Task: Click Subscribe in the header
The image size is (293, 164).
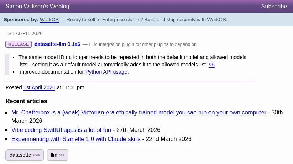Action: pyautogui.click(x=274, y=7)
